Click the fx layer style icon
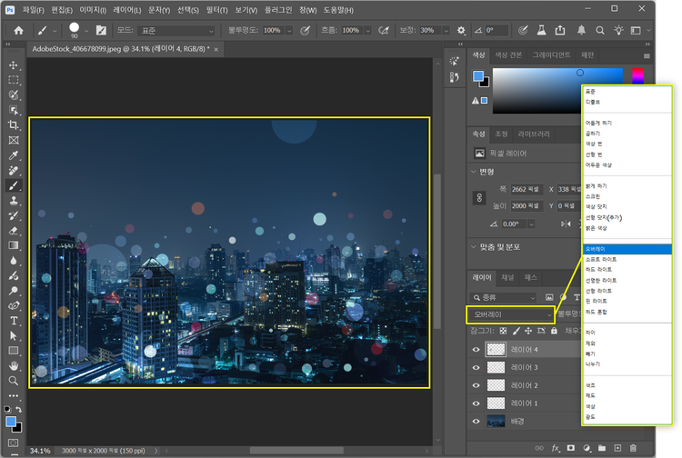 pyautogui.click(x=554, y=447)
